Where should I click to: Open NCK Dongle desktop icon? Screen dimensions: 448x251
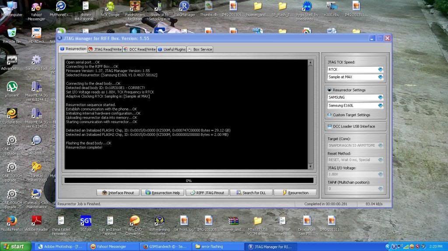click(x=110, y=10)
